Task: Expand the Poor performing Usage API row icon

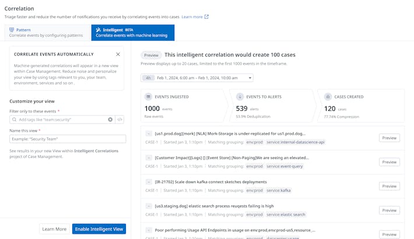Action: pos(149,230)
